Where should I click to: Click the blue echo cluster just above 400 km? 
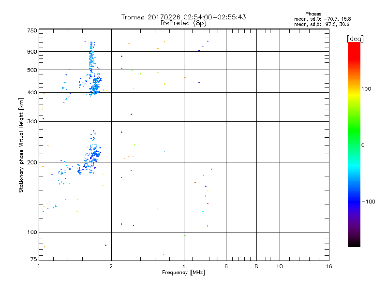coord(96,85)
